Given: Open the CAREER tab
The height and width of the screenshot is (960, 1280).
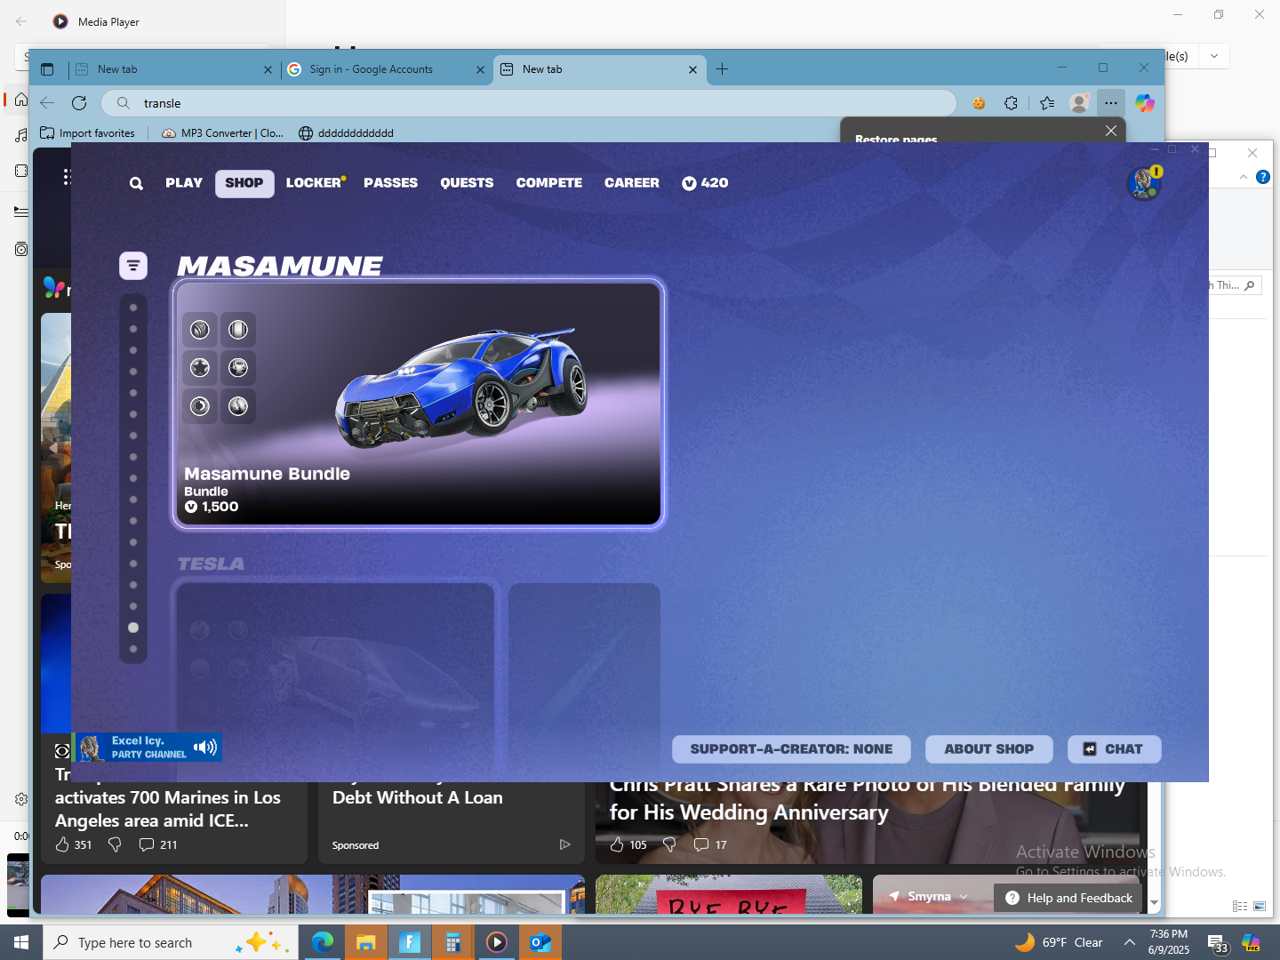Looking at the screenshot, I should 632,183.
